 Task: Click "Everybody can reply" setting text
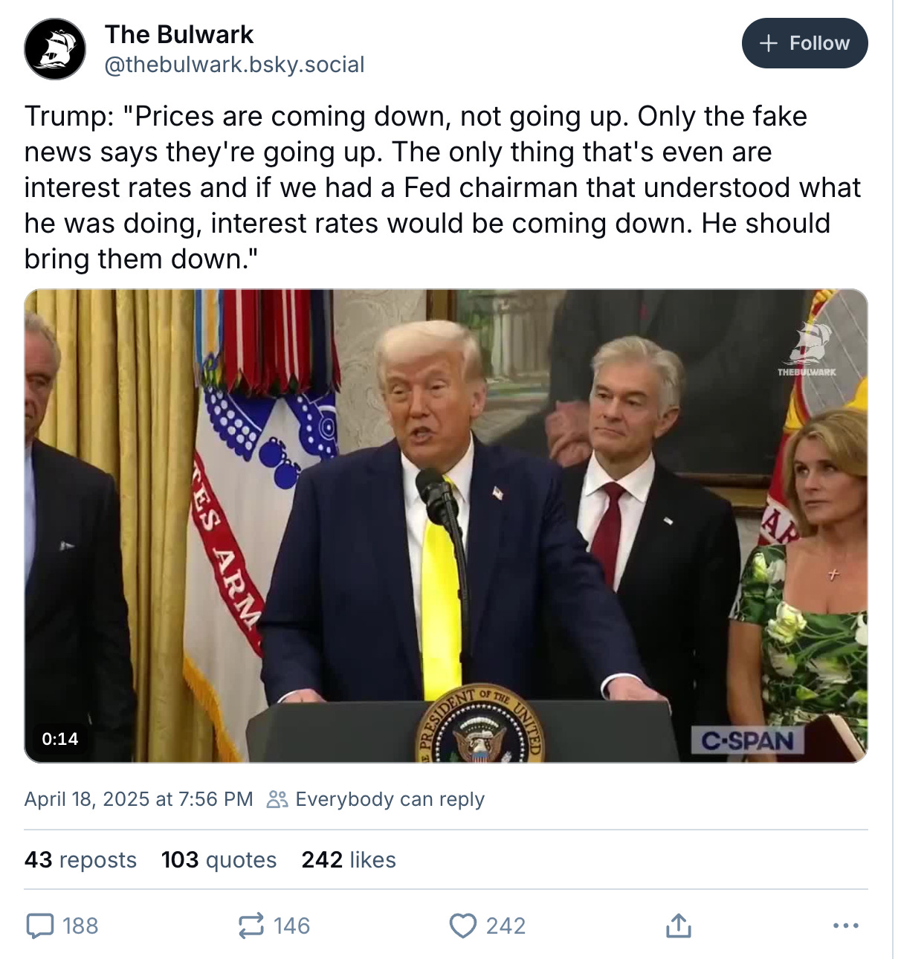coord(390,799)
